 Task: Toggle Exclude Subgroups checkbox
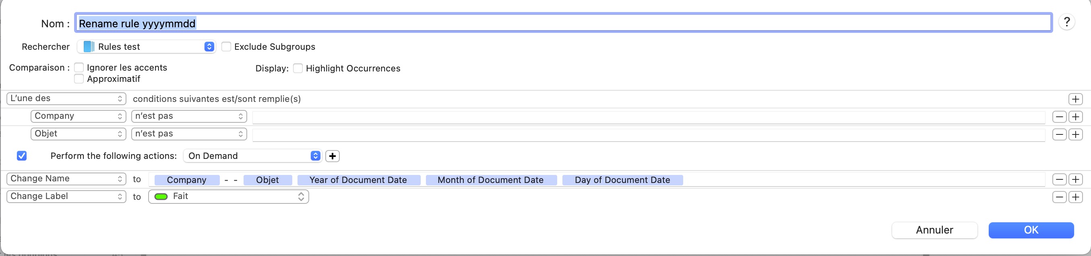pos(226,47)
